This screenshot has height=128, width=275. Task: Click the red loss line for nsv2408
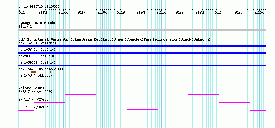point(142,78)
